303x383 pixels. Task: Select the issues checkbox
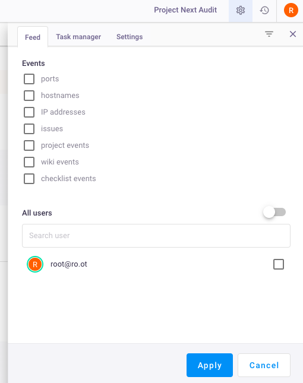(x=29, y=129)
